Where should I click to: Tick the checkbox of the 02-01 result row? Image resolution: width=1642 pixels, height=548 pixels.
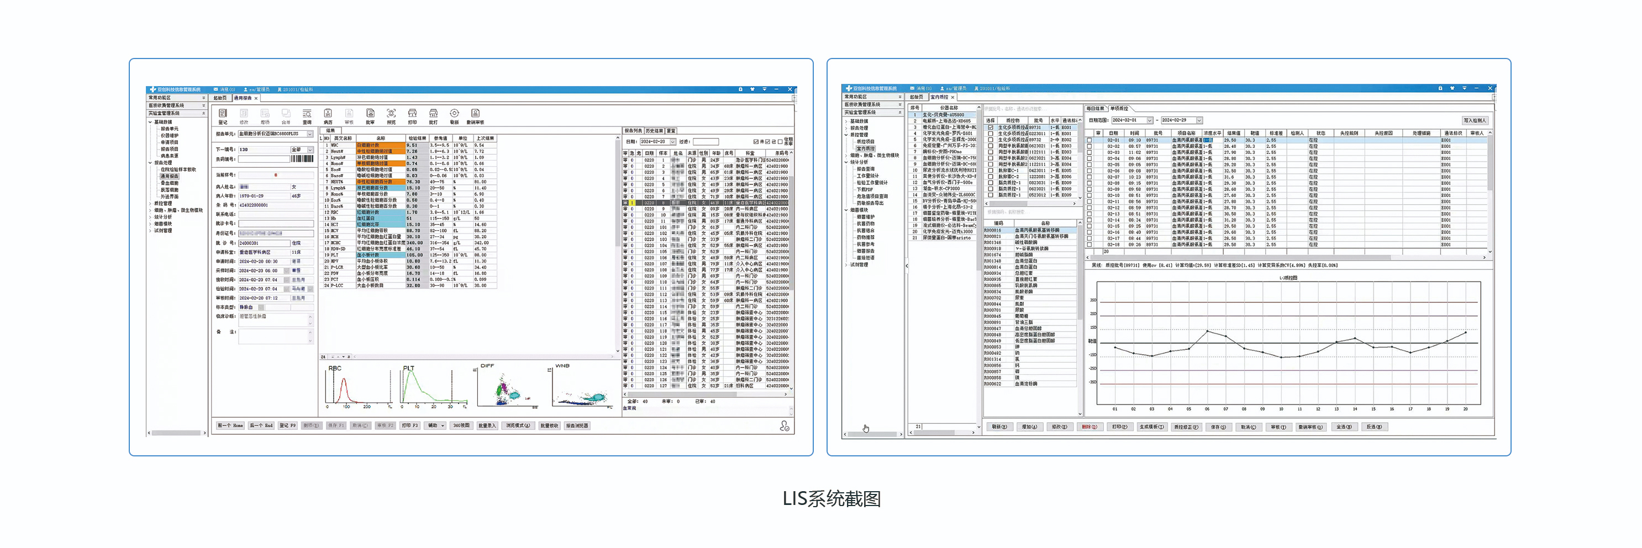[1090, 140]
